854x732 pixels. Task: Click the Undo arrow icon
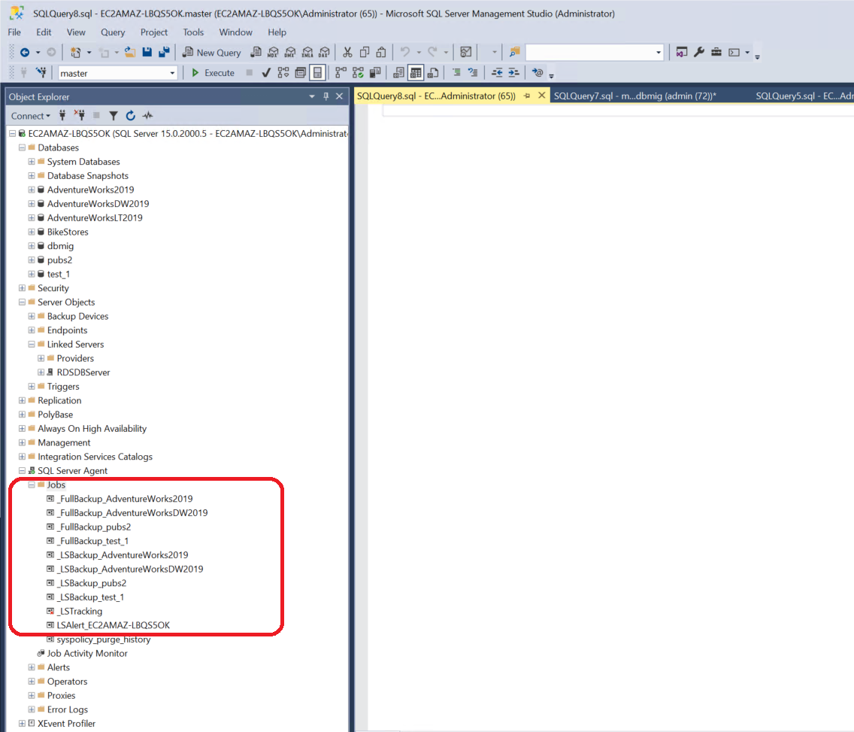tap(404, 53)
